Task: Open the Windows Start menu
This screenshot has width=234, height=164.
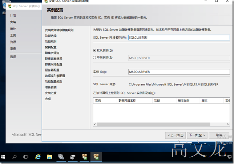Action: pyautogui.click(x=3, y=157)
